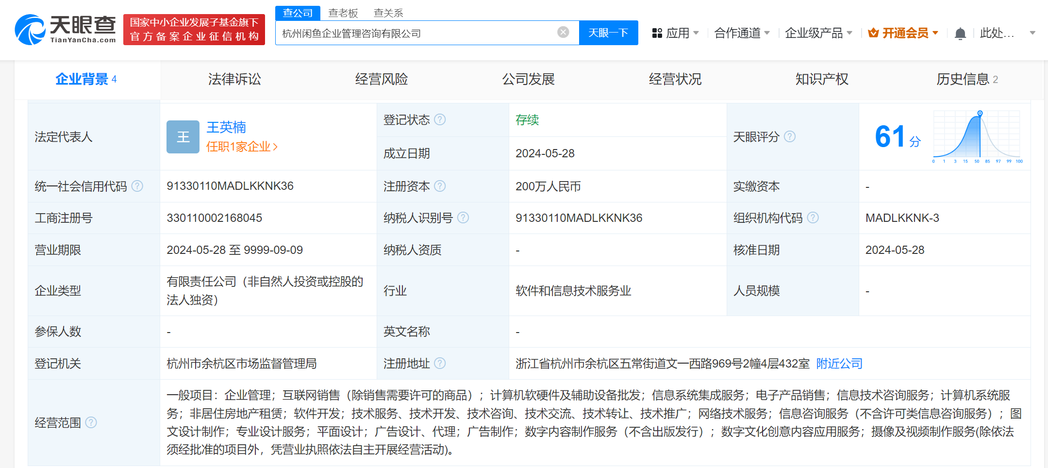Image resolution: width=1048 pixels, height=468 pixels.
Task: Click the question mark beside 注册资本
Action: pos(440,186)
